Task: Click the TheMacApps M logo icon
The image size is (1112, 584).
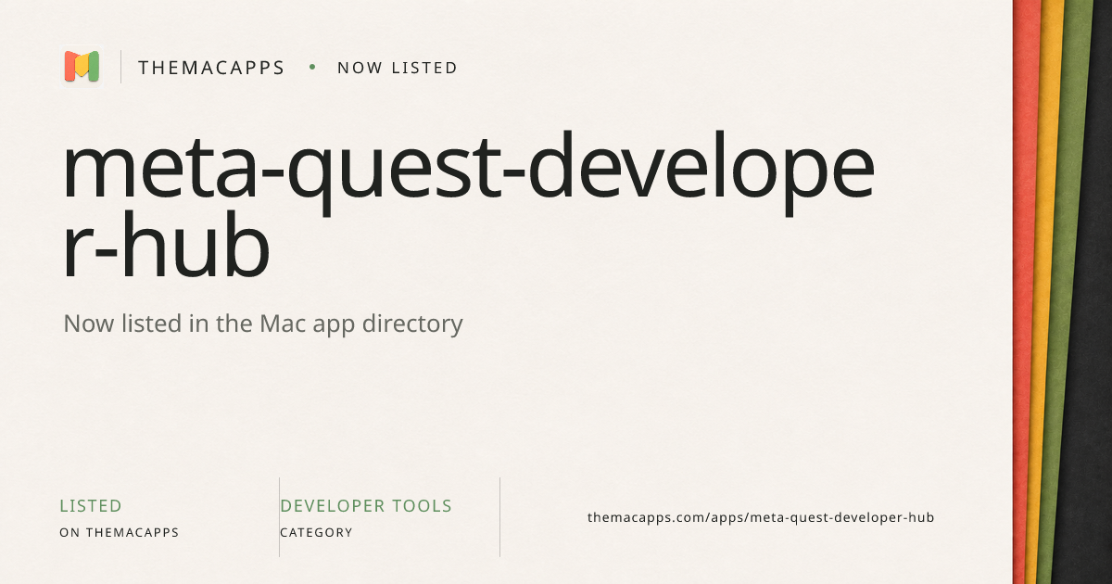Action: [82, 67]
